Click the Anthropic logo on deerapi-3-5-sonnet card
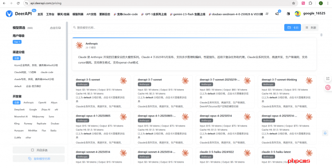 pos(123,81)
